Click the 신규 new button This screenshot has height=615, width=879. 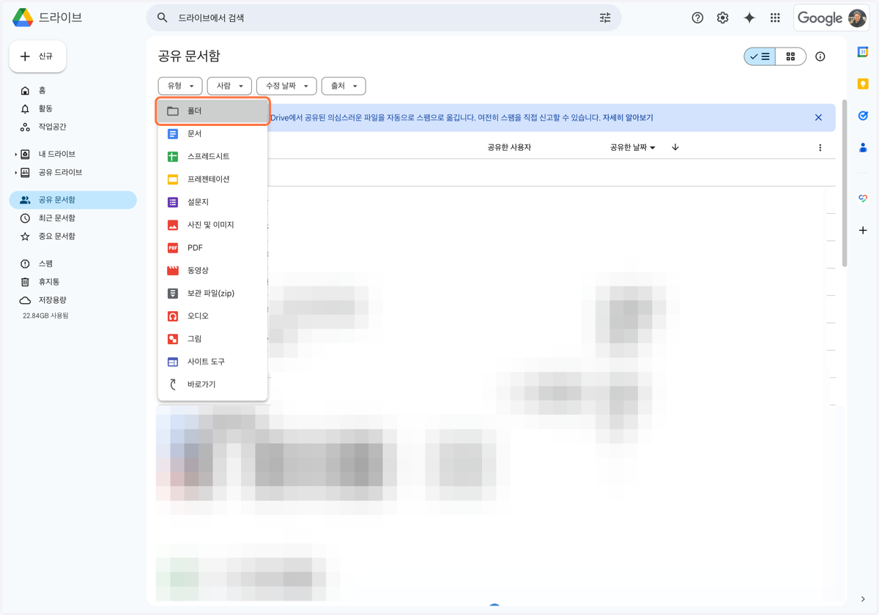point(37,56)
